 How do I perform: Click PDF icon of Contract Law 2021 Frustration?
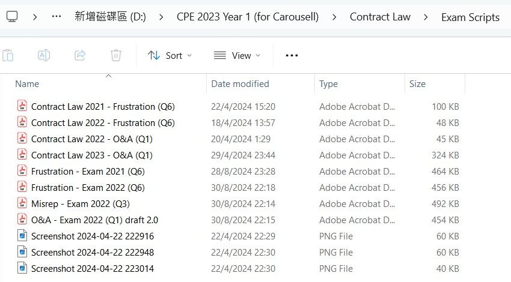coord(22,106)
